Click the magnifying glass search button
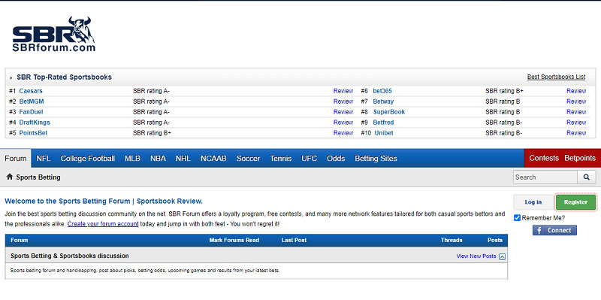The height and width of the screenshot is (300, 601). coord(587,177)
